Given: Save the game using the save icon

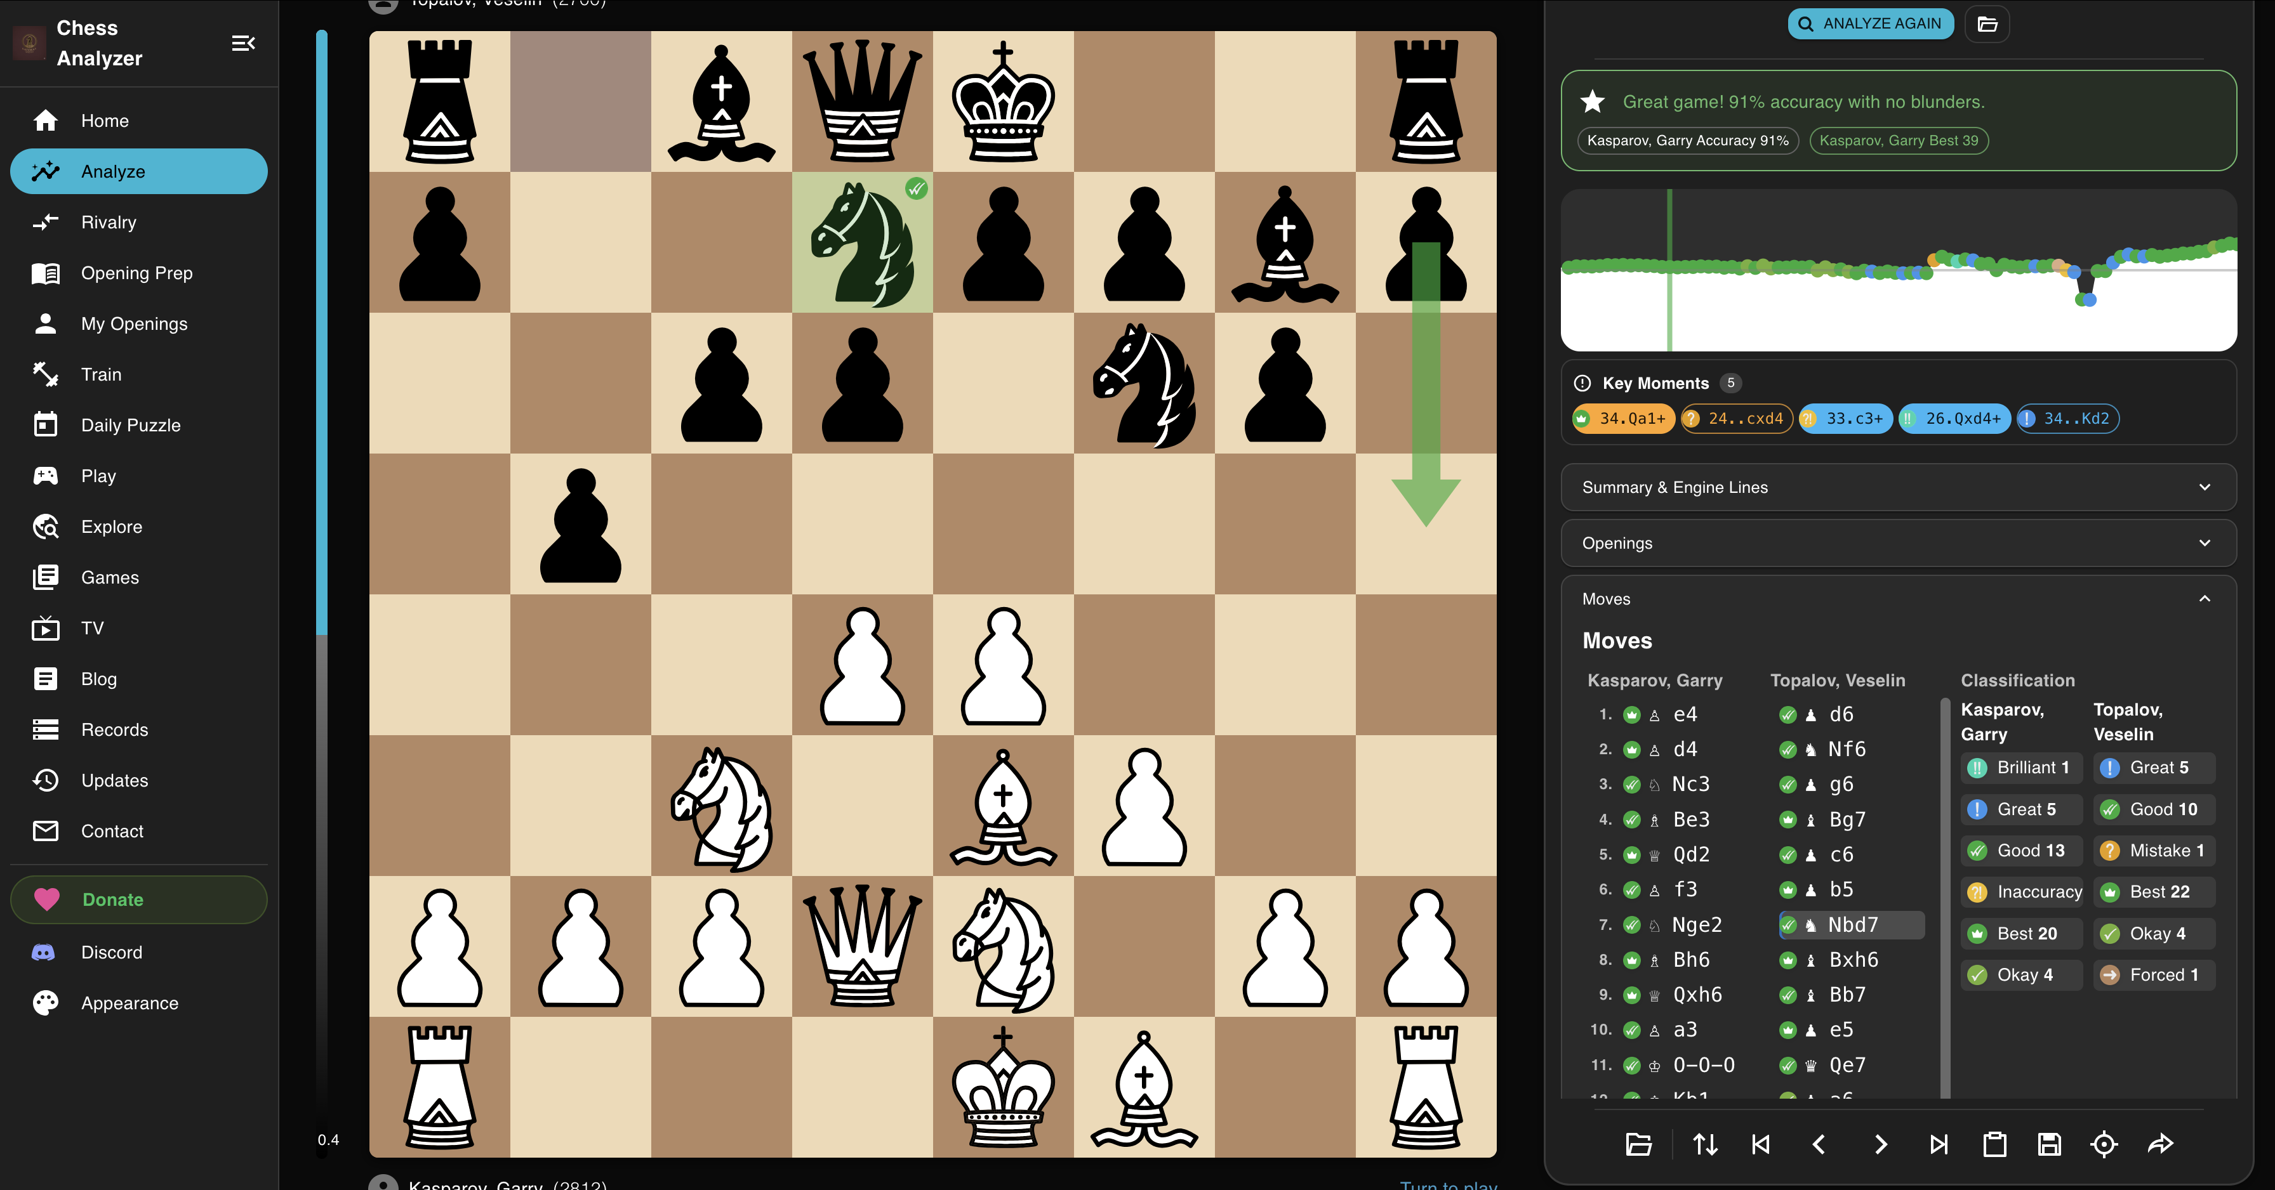Looking at the screenshot, I should point(2050,1144).
